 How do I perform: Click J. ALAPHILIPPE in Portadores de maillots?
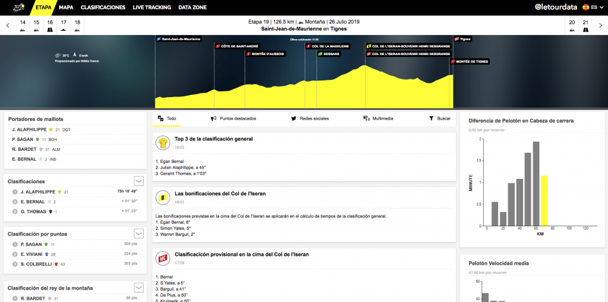(30, 130)
